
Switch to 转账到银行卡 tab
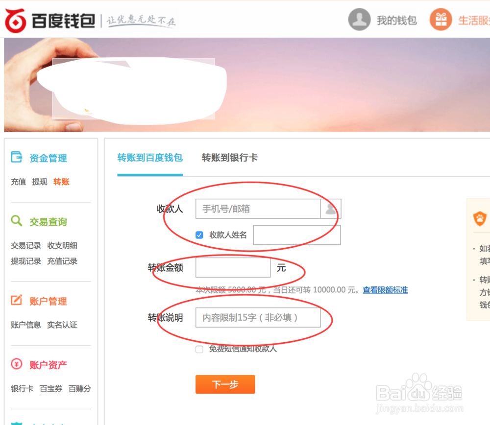(x=230, y=158)
